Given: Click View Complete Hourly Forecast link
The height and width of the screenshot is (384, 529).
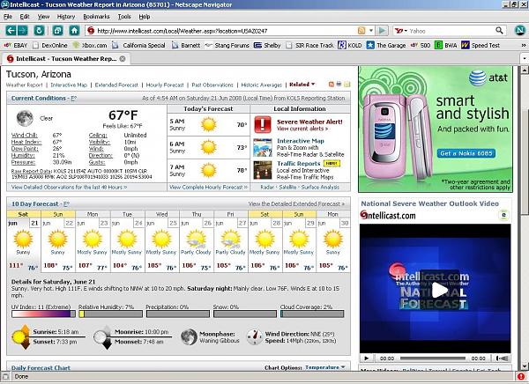Looking at the screenshot, I should pyautogui.click(x=208, y=187).
